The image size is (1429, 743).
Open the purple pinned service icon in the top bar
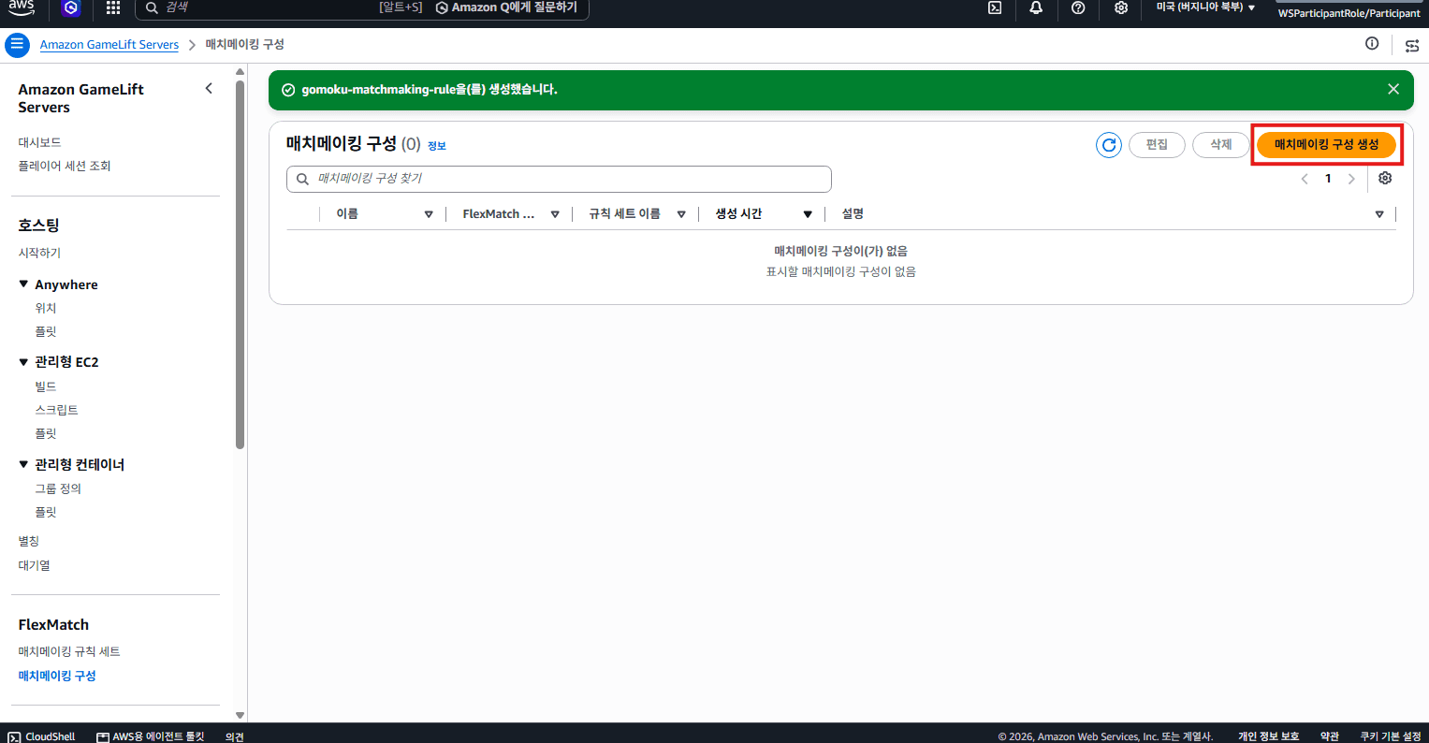click(x=71, y=8)
